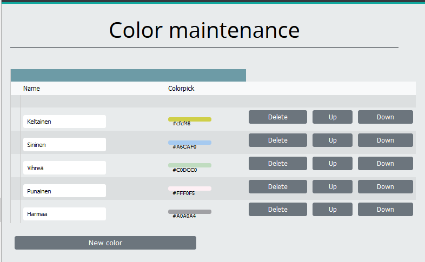Focus the Vihreä name input
This screenshot has height=262, width=425.
(x=64, y=168)
